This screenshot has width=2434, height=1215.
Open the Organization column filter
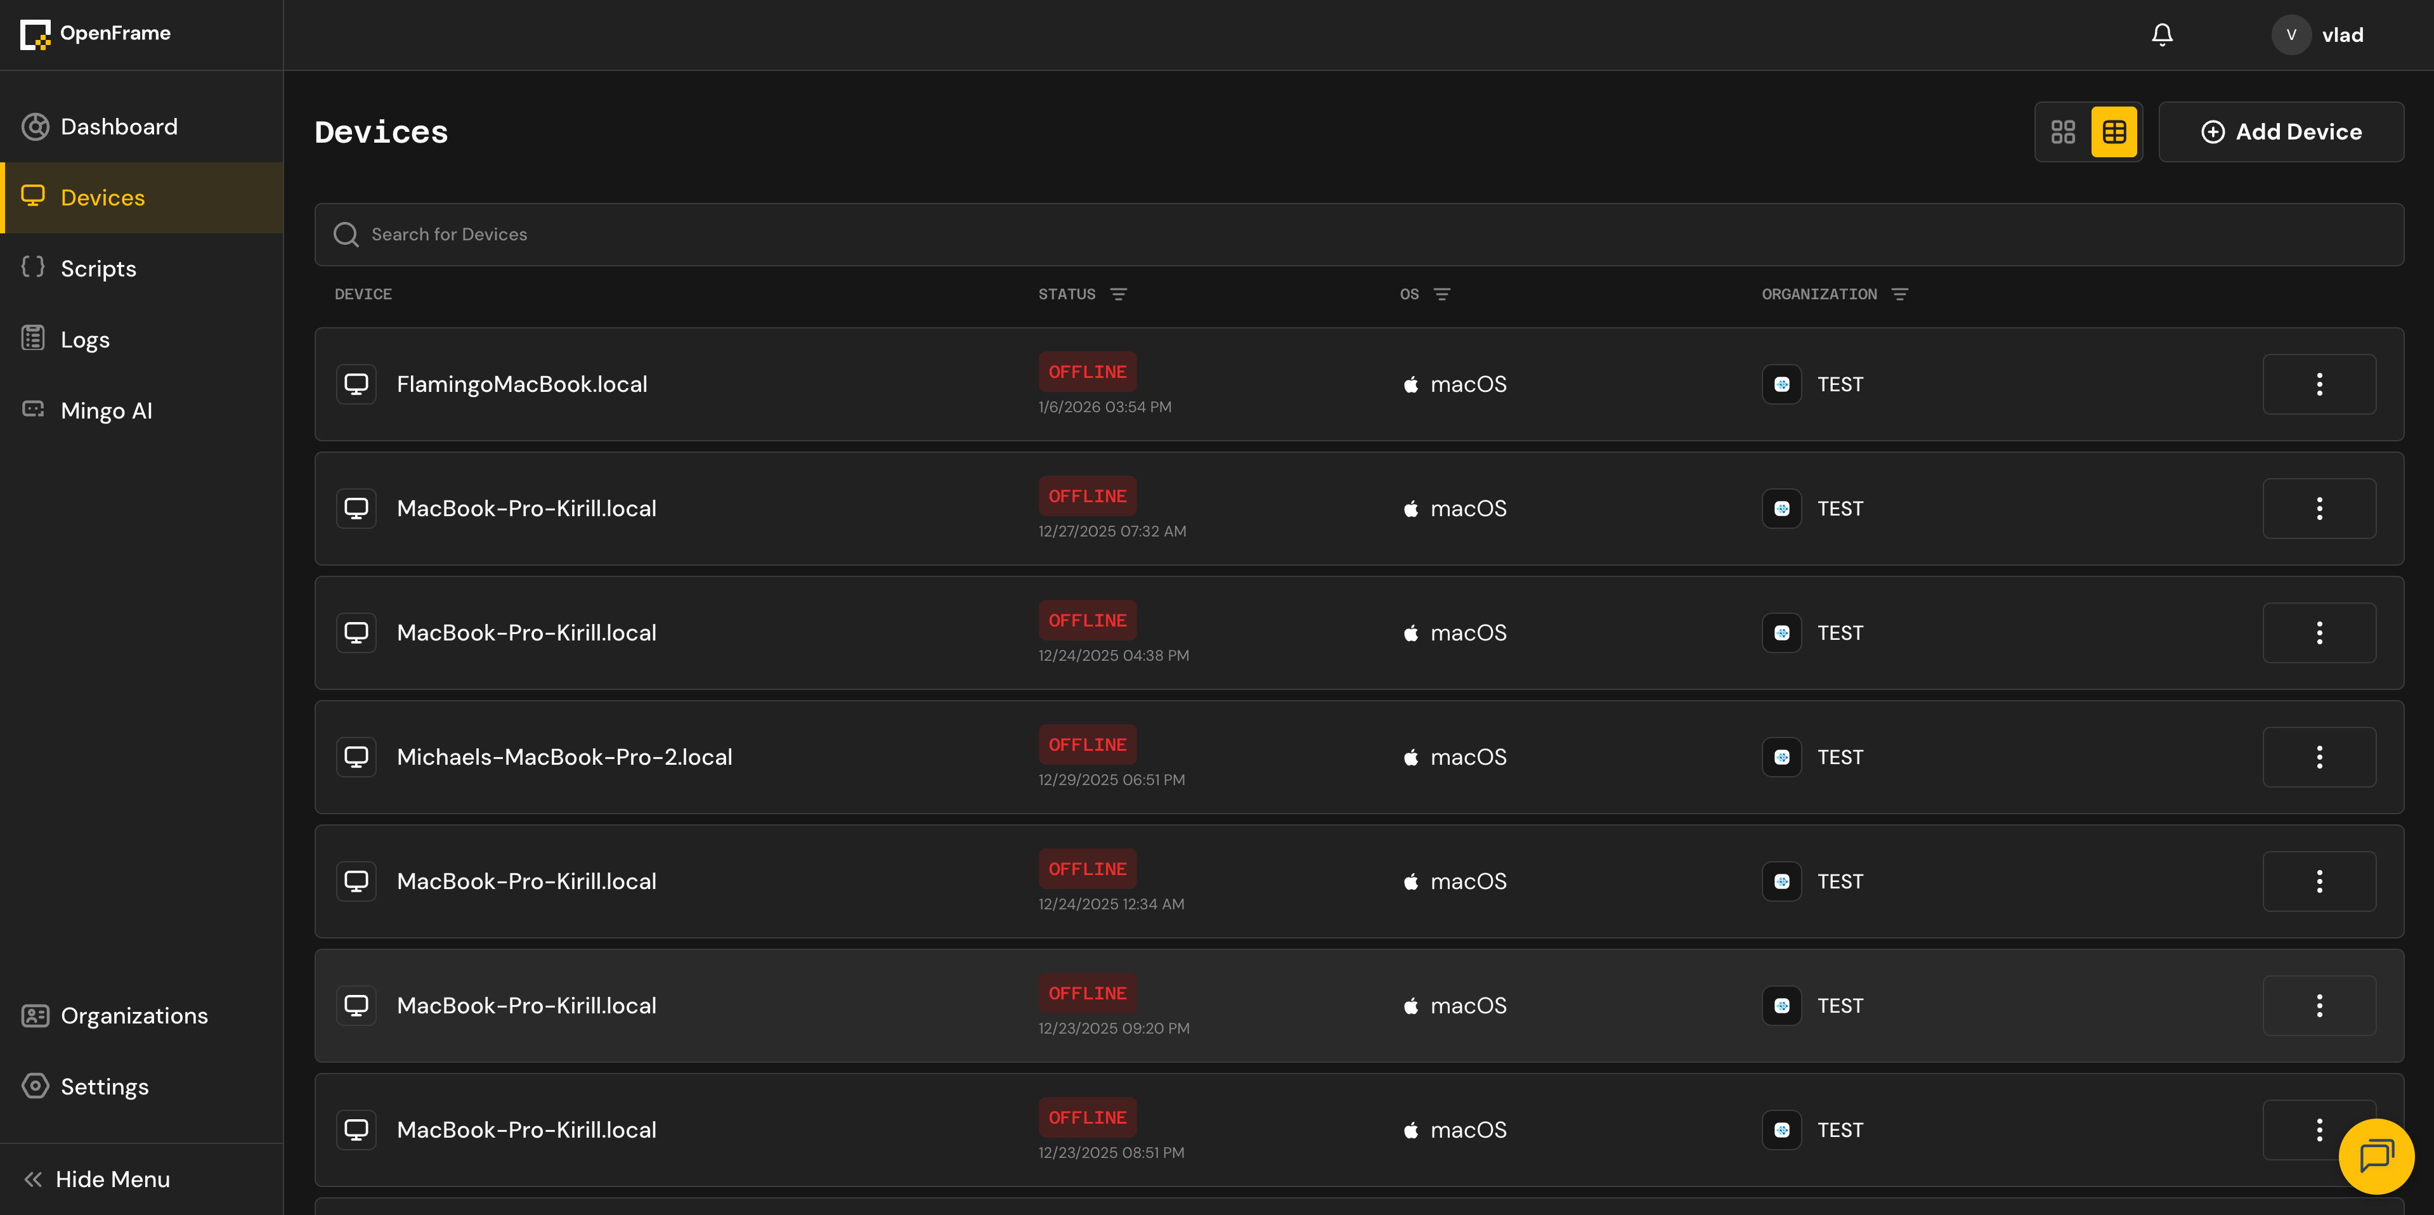(1899, 295)
